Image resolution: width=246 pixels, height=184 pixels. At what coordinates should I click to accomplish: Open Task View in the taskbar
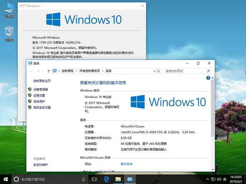point(94,179)
